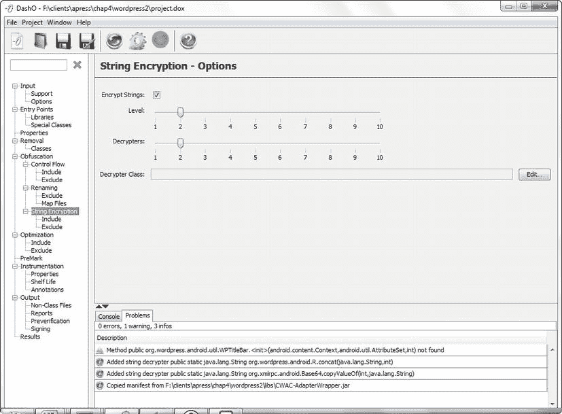Clear the tree filter with X icon

77,65
